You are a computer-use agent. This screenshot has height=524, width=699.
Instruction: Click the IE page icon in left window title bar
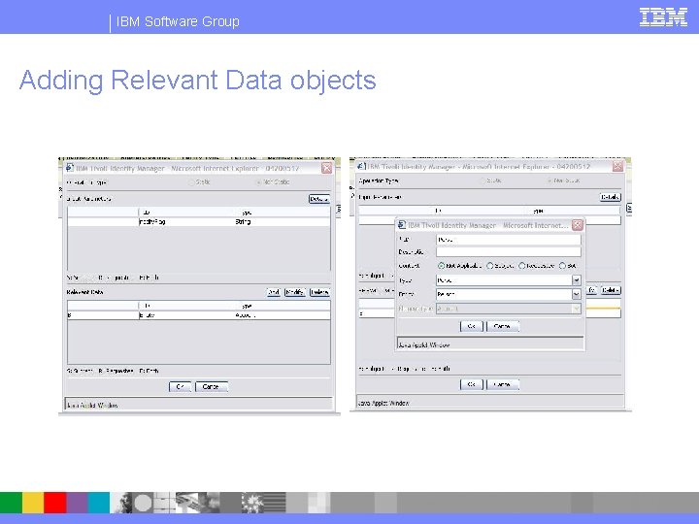70,168
